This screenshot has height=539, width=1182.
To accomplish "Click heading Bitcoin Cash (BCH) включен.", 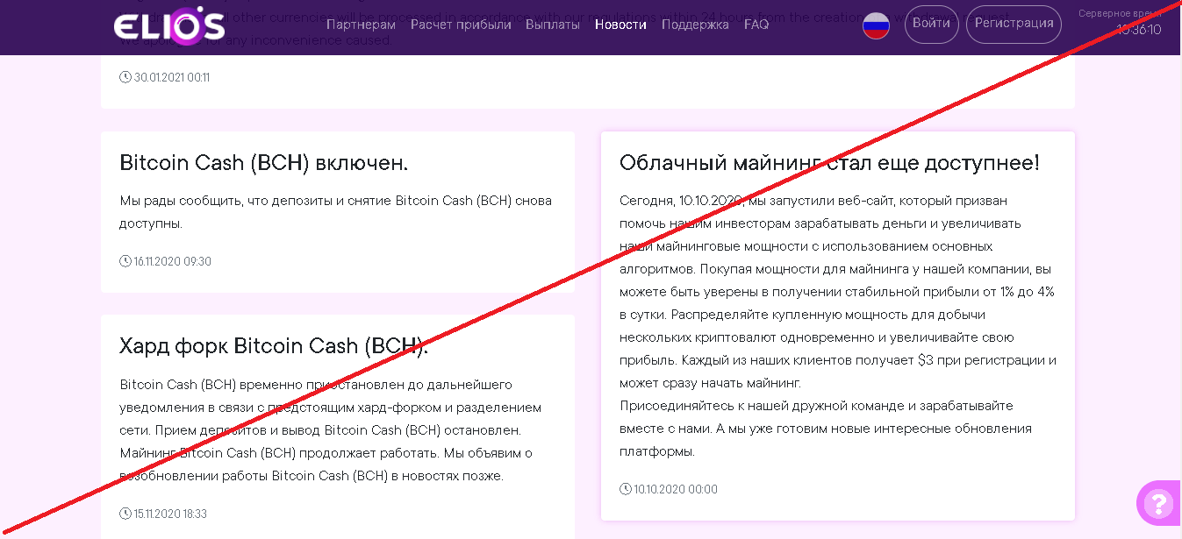I will tap(263, 163).
